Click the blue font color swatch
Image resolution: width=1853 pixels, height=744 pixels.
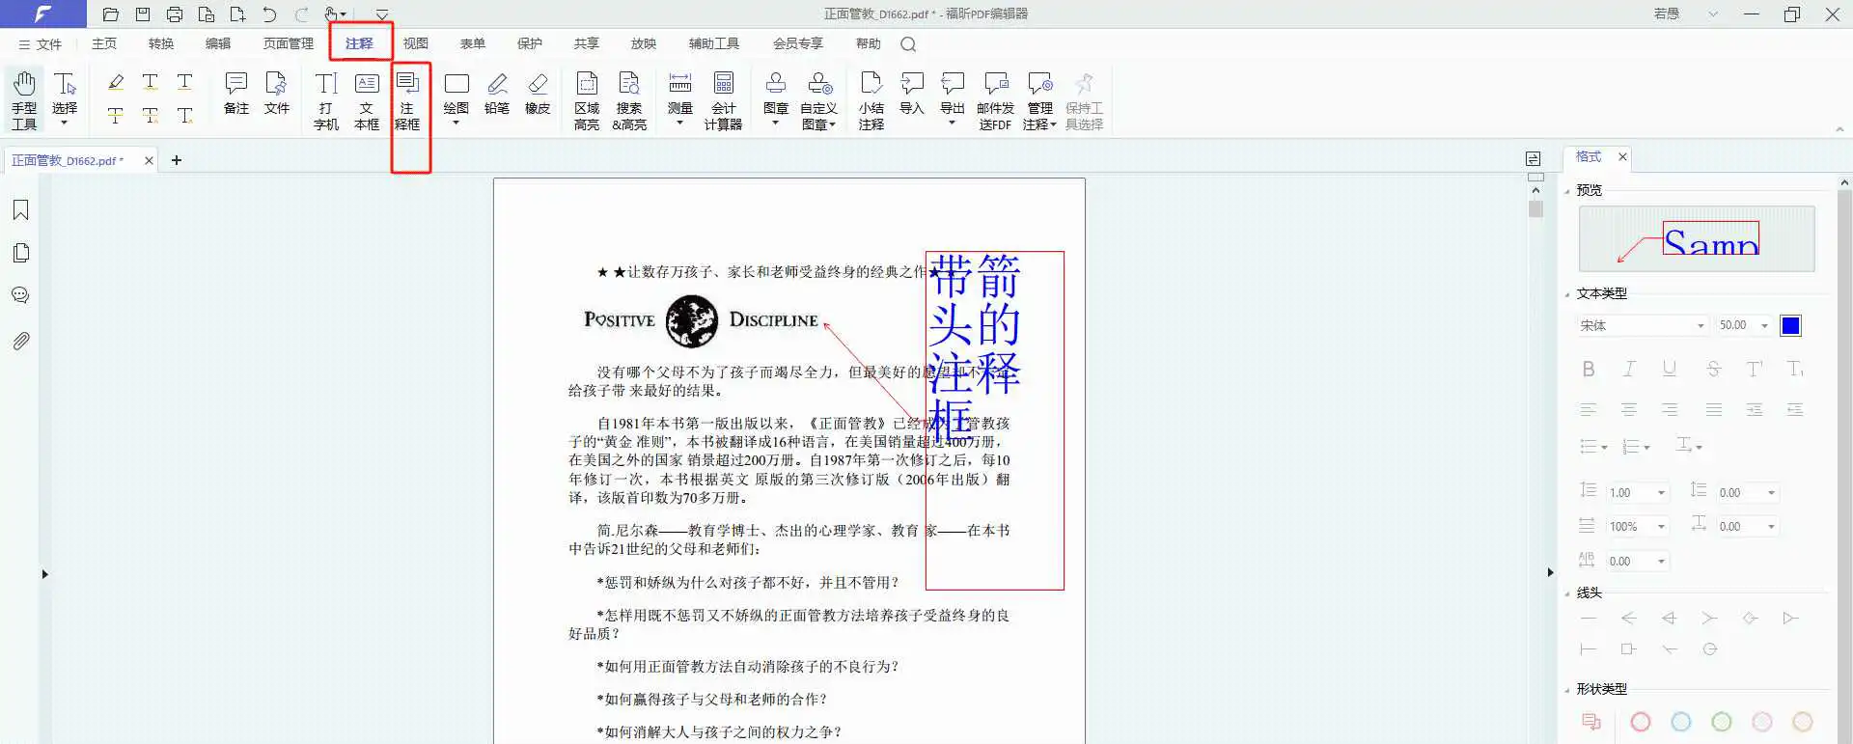1790,325
